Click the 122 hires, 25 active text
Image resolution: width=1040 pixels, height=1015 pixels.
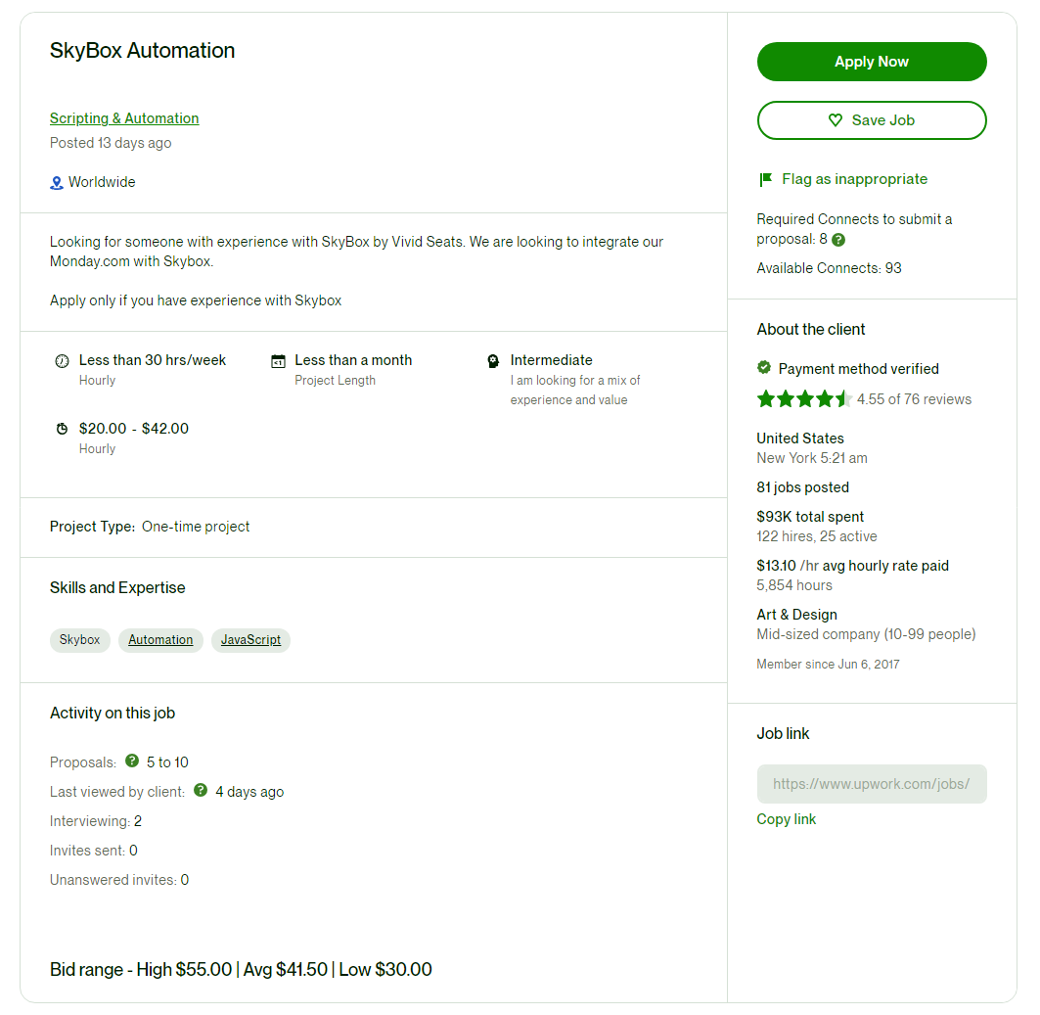pyautogui.click(x=817, y=536)
